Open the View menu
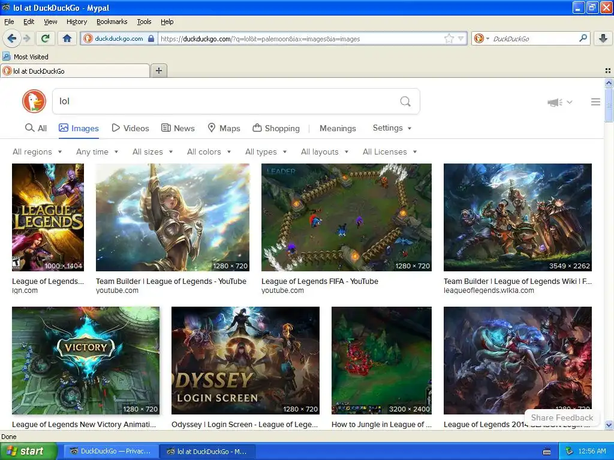This screenshot has width=614, height=460. point(50,22)
